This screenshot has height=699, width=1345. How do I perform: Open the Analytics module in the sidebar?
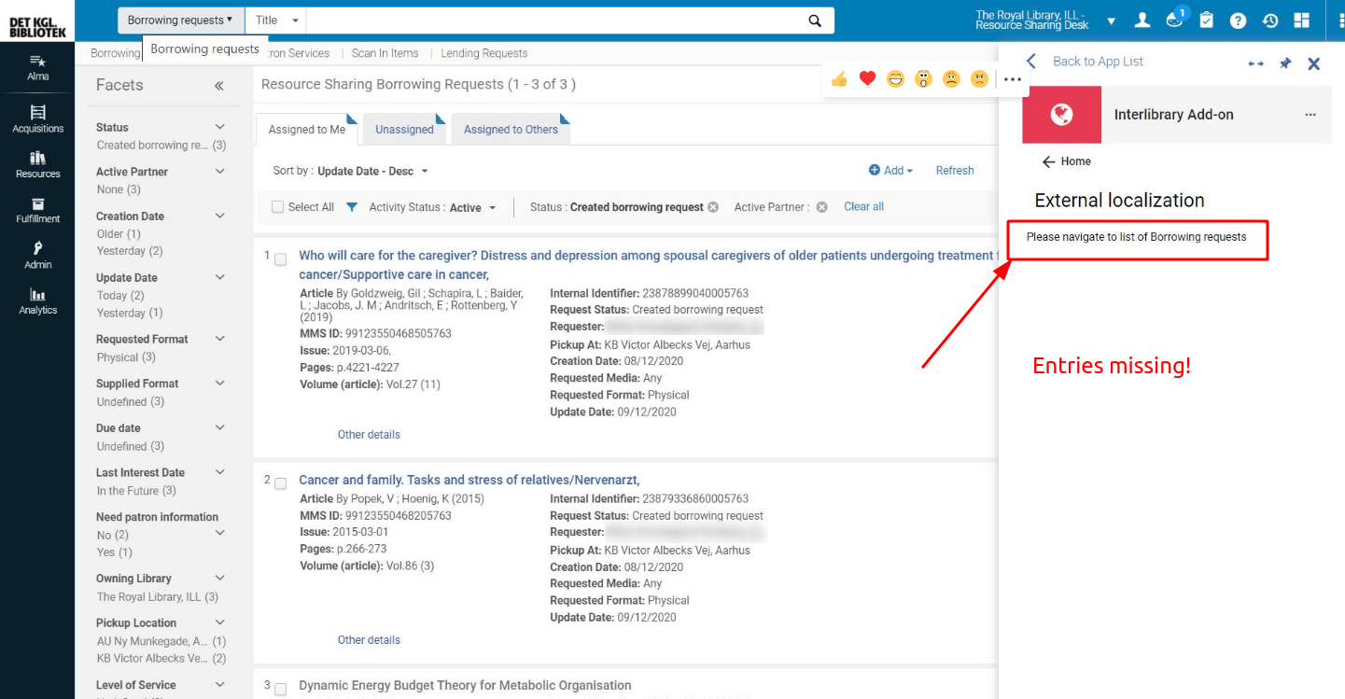tap(37, 302)
